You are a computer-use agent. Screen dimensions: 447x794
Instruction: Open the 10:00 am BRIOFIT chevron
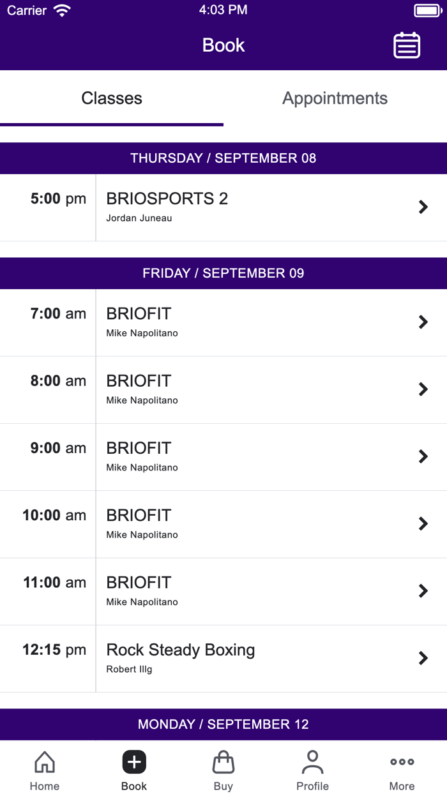423,523
